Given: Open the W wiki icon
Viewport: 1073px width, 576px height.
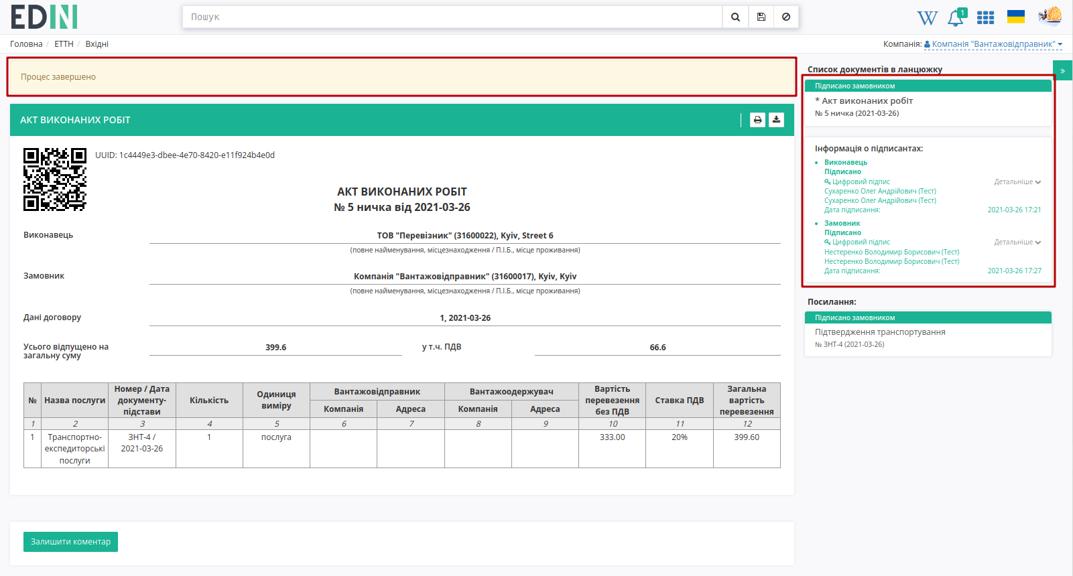Looking at the screenshot, I should (927, 18).
